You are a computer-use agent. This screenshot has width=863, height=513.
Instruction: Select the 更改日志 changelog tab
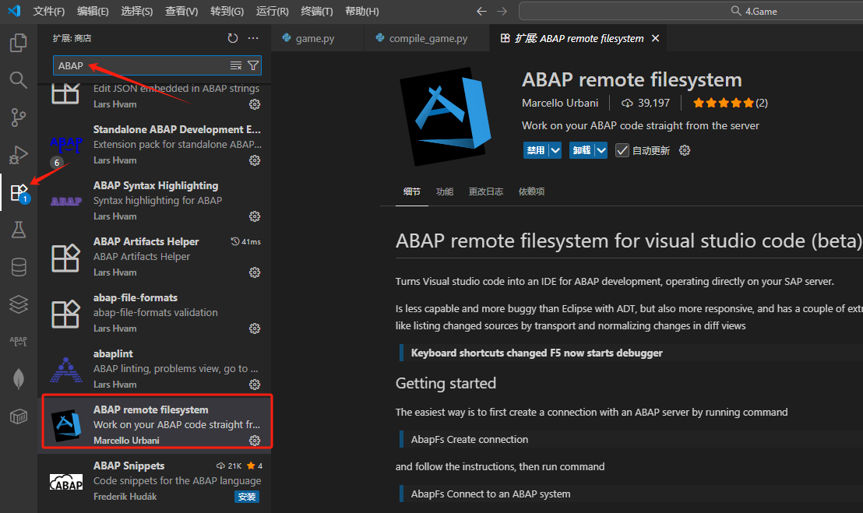(x=486, y=191)
